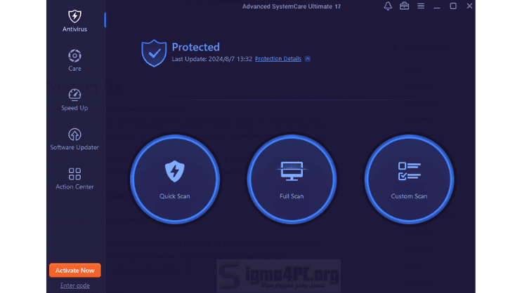This screenshot has width=522, height=293.
Task: Open the hamburger options menu
Action: click(421, 6)
